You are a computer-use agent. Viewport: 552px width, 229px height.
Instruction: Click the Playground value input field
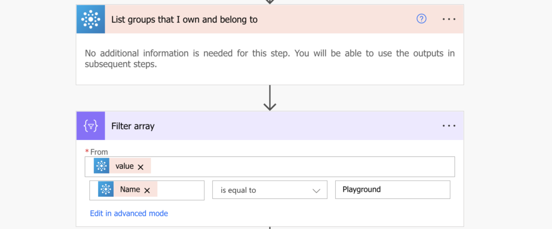coord(392,190)
